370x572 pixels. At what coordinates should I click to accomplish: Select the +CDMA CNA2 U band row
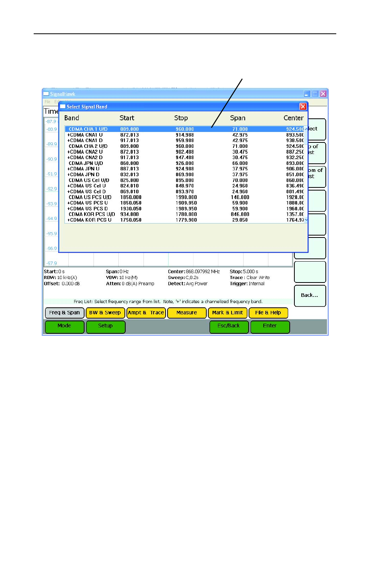coord(185,152)
